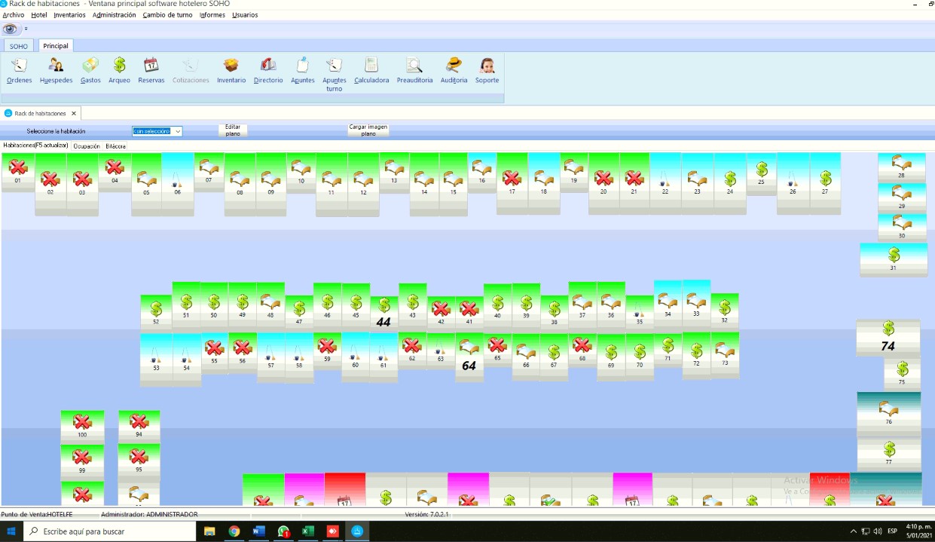This screenshot has height=542, width=935.
Task: Open the Ordenes tool
Action: [x=19, y=70]
